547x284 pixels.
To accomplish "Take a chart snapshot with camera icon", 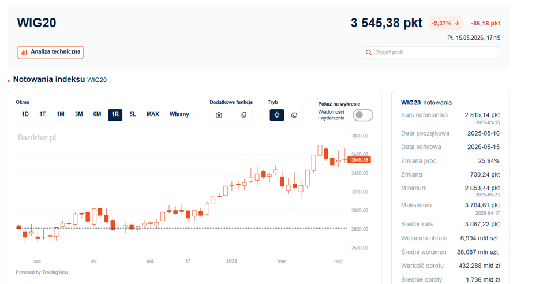I will click(219, 115).
